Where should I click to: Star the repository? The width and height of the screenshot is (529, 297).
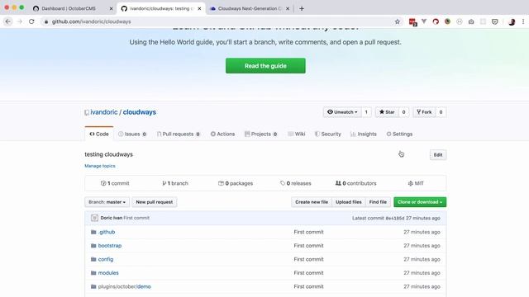click(387, 112)
